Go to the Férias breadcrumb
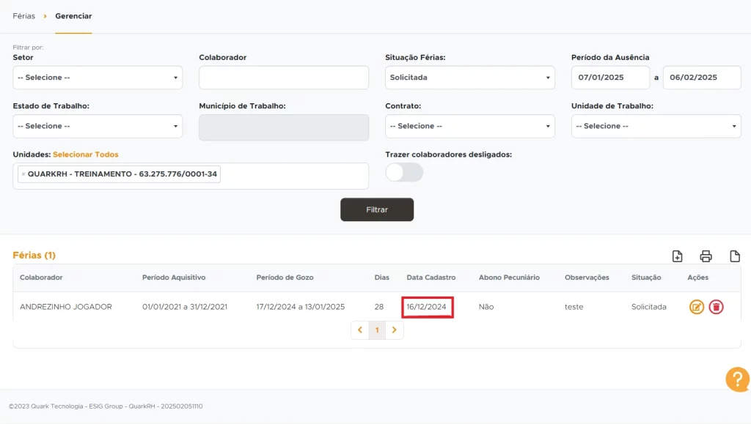751x424 pixels. point(23,16)
